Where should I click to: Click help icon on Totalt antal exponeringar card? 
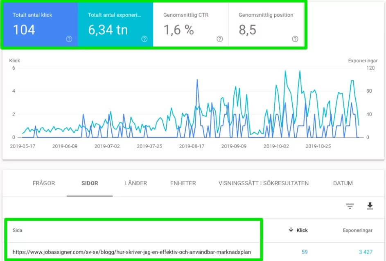click(x=144, y=39)
